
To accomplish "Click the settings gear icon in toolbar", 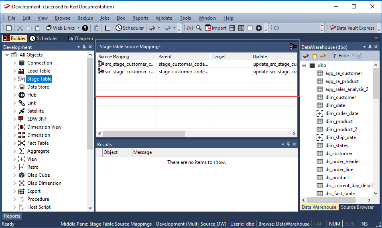I will (x=259, y=28).
